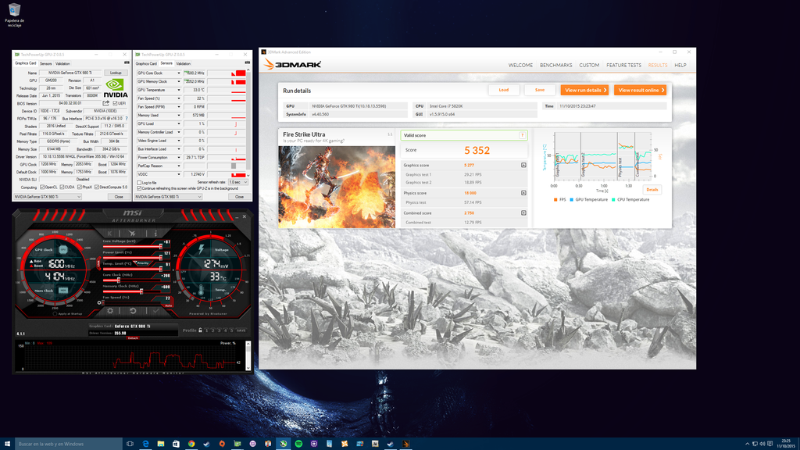Apply Afterburner settings with the checkmark
Screen dimensions: 800x450
(x=156, y=311)
